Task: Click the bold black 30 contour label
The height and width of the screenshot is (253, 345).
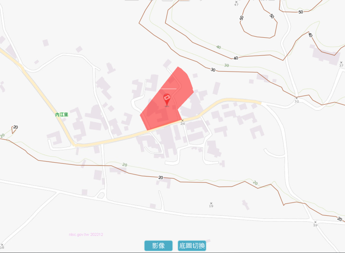Action: pyautogui.click(x=213, y=70)
